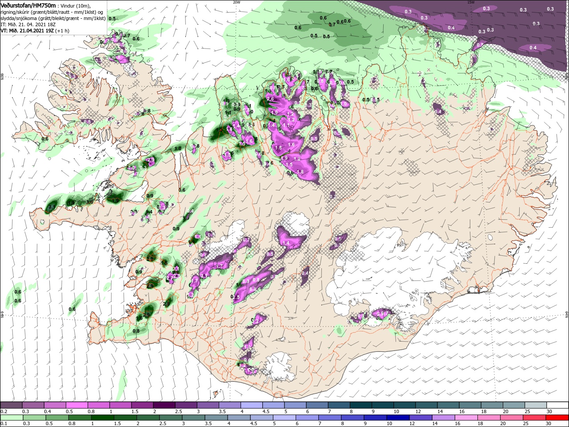Pick the light gray 25 swatch in upper legend
569x427 pixels.
pos(536,405)
